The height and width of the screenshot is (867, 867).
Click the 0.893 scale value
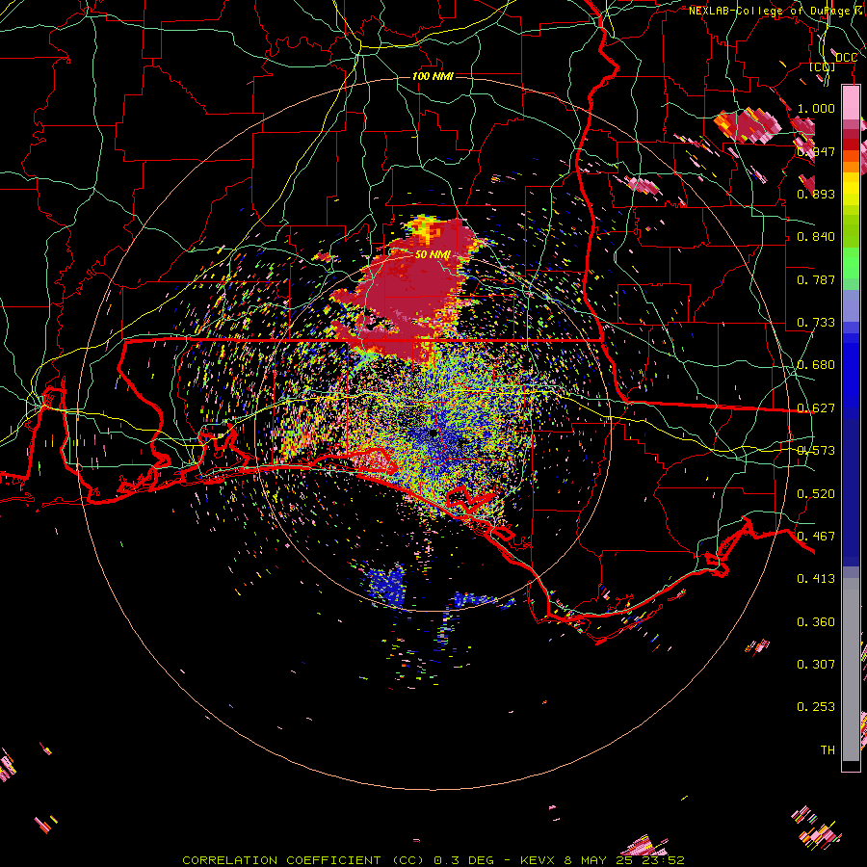(x=816, y=194)
